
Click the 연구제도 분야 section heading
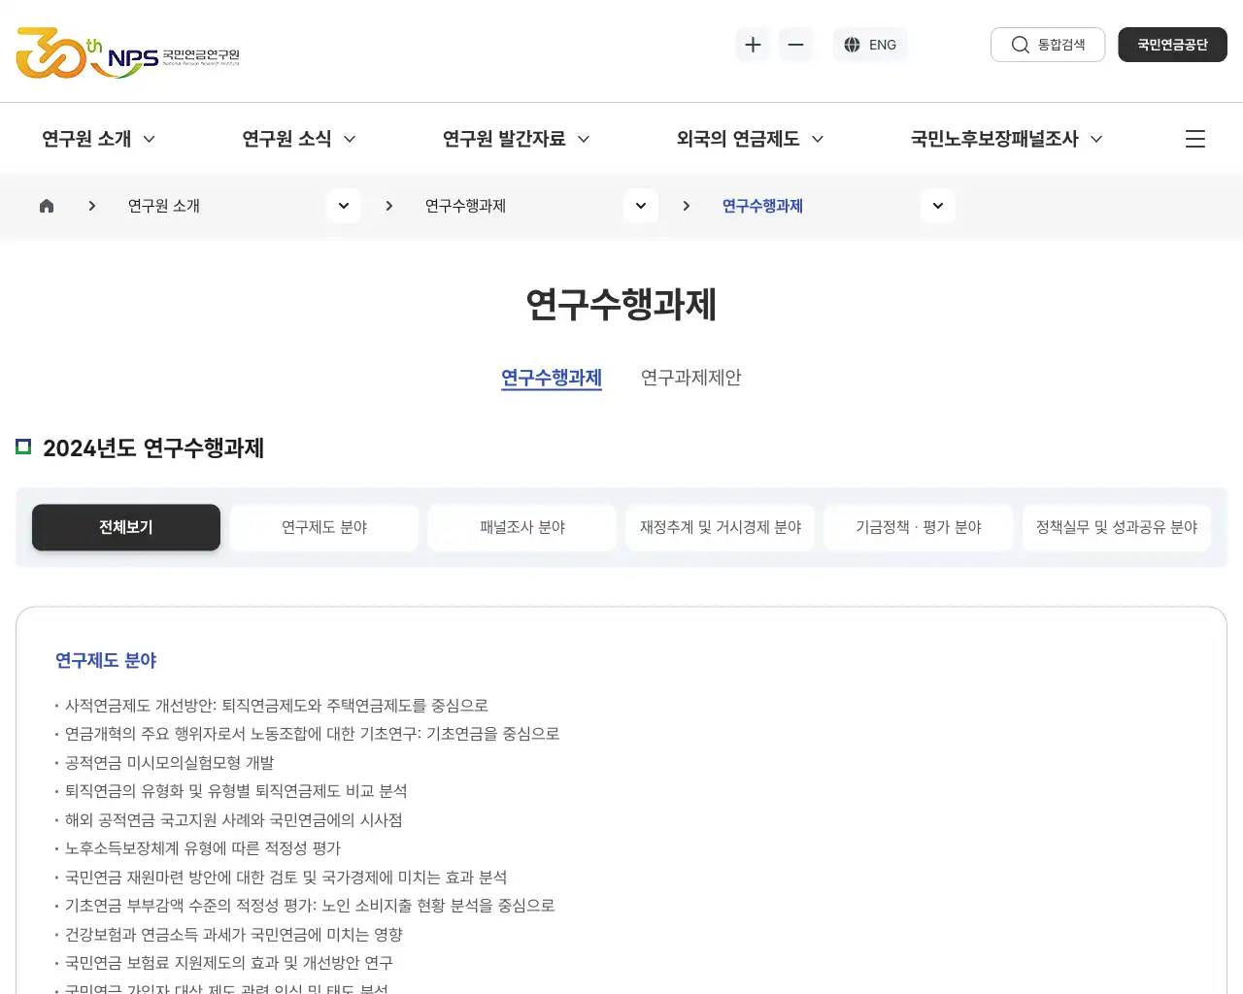pos(106,660)
